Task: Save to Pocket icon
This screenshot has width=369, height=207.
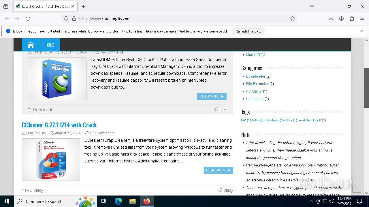Action: tap(331, 19)
